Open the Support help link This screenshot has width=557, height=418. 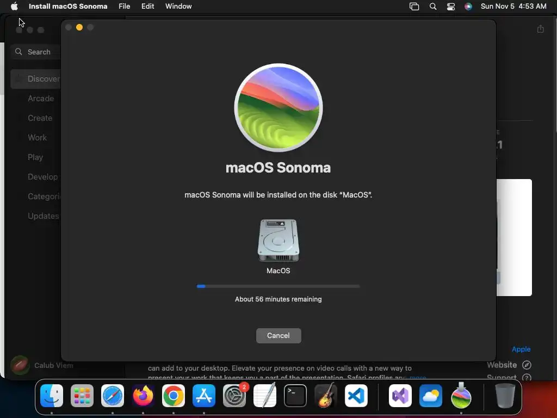pyautogui.click(x=509, y=377)
